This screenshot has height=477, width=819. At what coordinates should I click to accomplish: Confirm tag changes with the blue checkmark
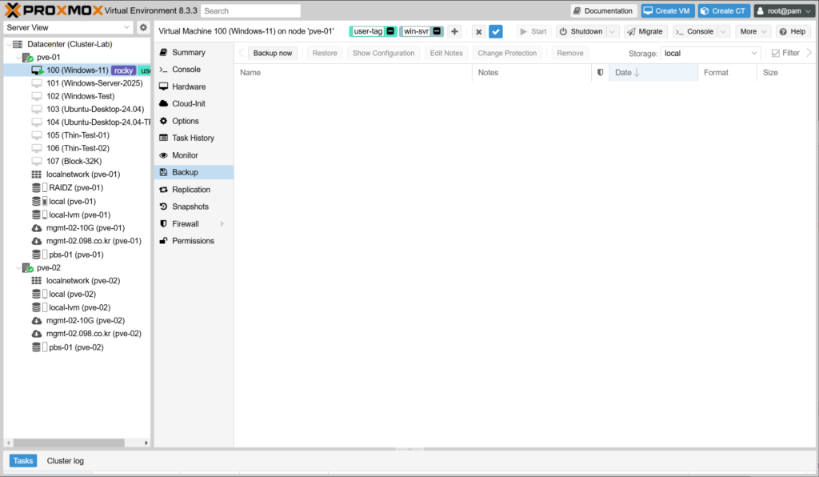pos(496,31)
